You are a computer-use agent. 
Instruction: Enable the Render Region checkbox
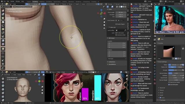click(116, 24)
